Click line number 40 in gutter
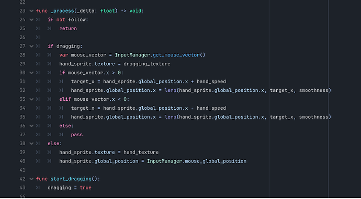 pyautogui.click(x=22, y=161)
